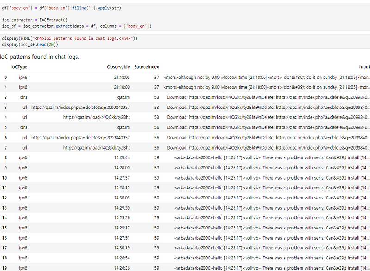This screenshot has height=271, width=370.
Task: Click the row index 10
Action: [5, 178]
